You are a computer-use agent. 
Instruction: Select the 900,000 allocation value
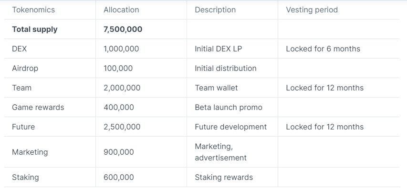click(x=119, y=152)
